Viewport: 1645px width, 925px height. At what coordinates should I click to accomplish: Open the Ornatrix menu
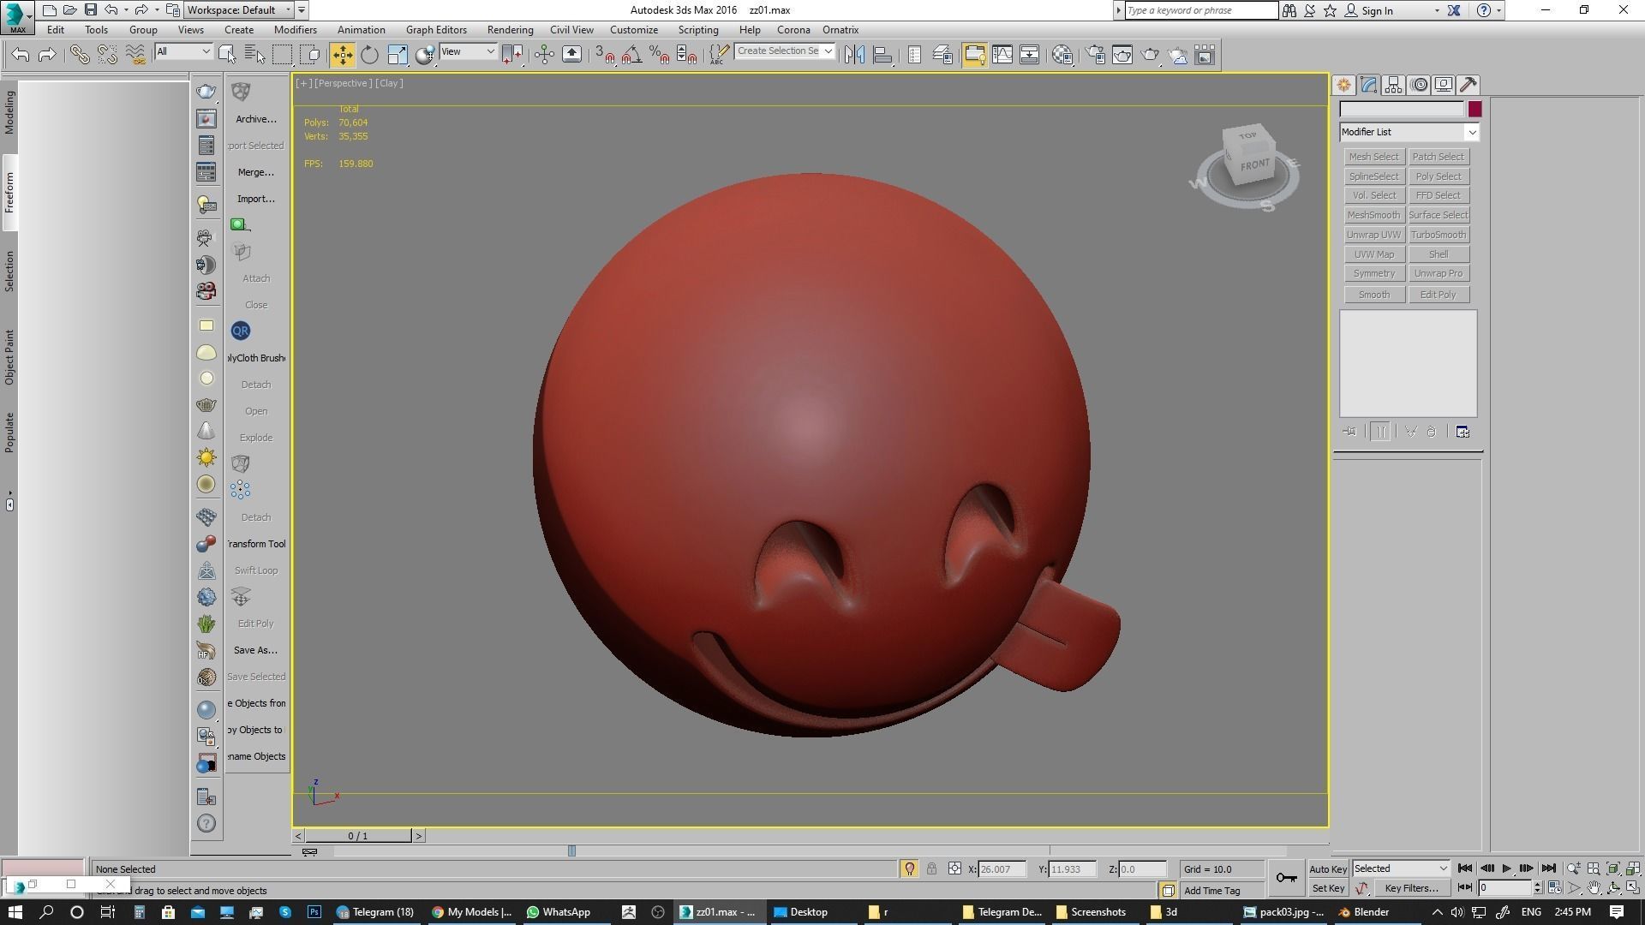coord(840,29)
